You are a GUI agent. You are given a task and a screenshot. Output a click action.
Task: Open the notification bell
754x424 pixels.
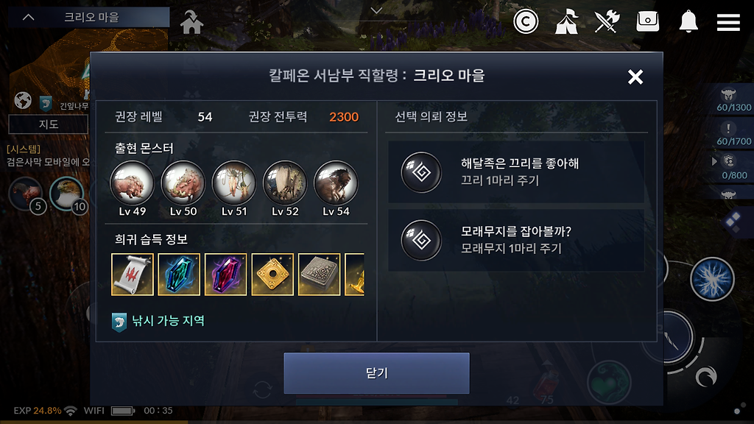point(688,21)
